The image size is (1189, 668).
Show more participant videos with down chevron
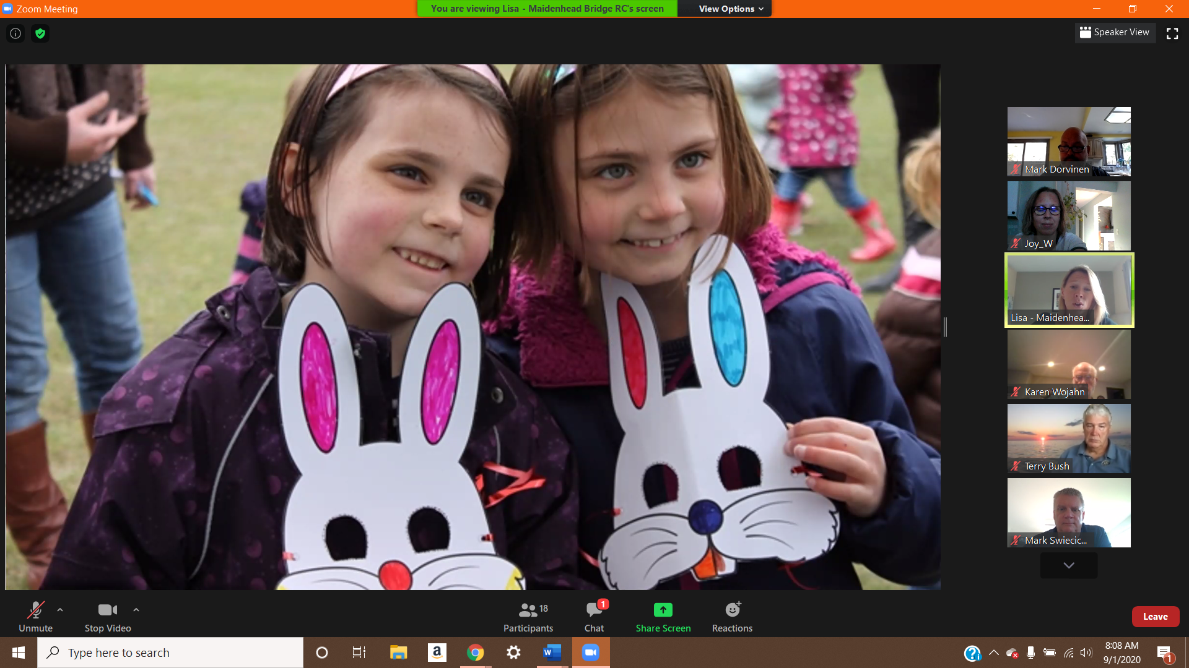tap(1069, 565)
